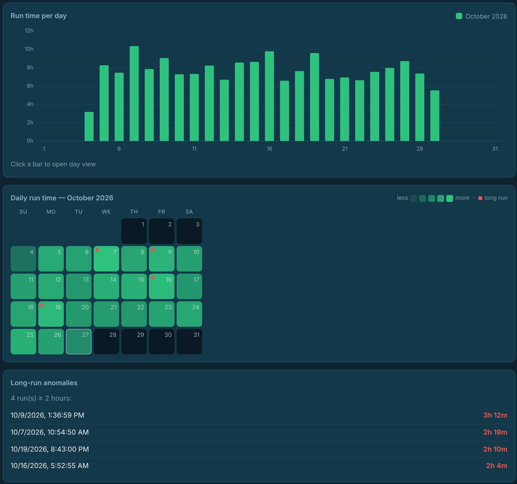This screenshot has height=484, width=517.
Task: Click the 2h 4m duration value
Action: [497, 466]
